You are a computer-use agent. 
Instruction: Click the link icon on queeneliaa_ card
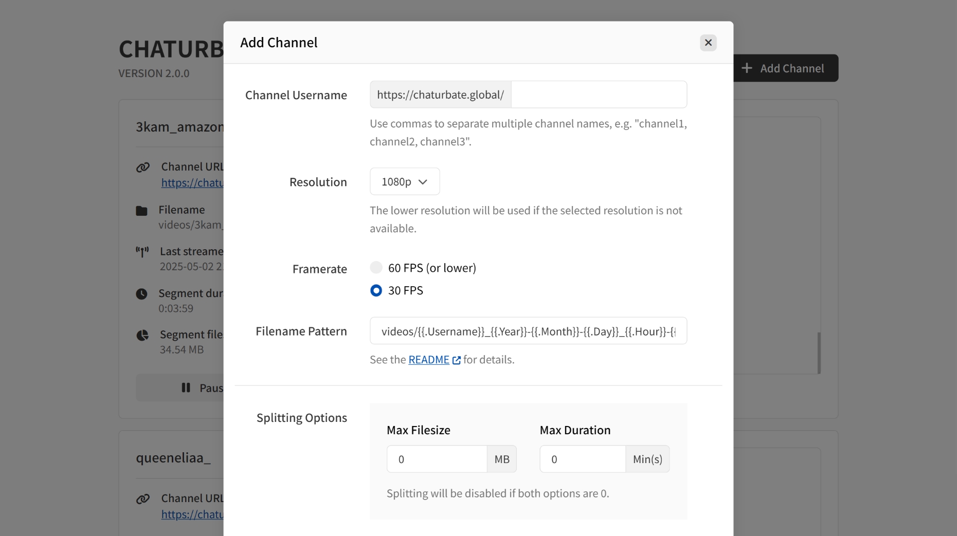[143, 498]
